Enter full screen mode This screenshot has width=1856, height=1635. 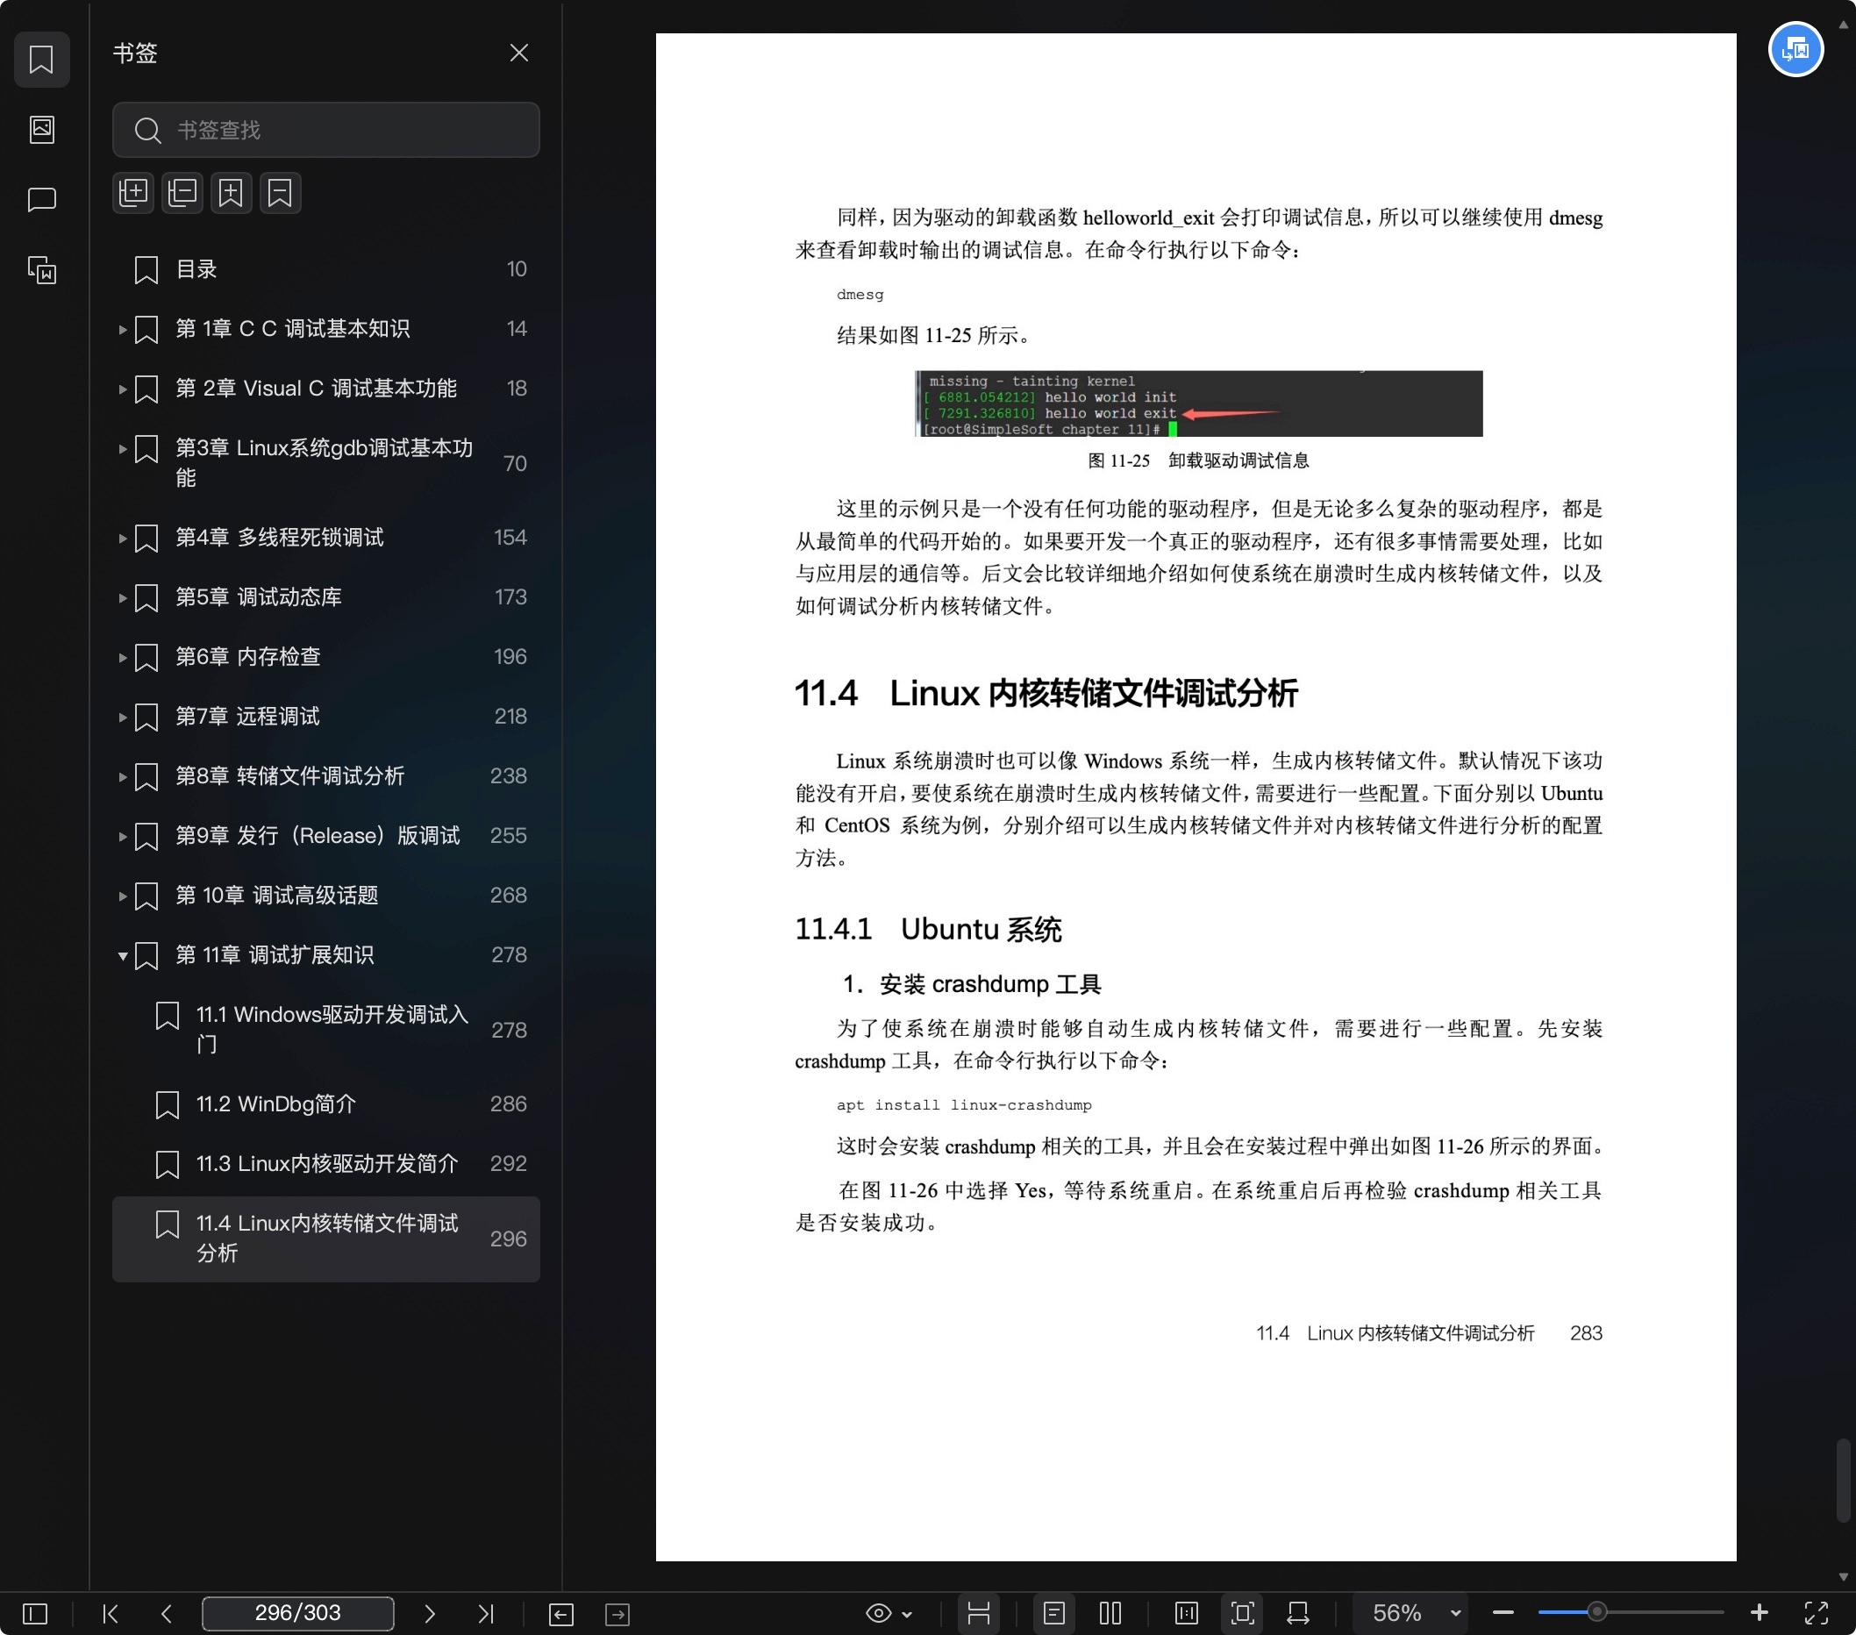coord(1816,1613)
